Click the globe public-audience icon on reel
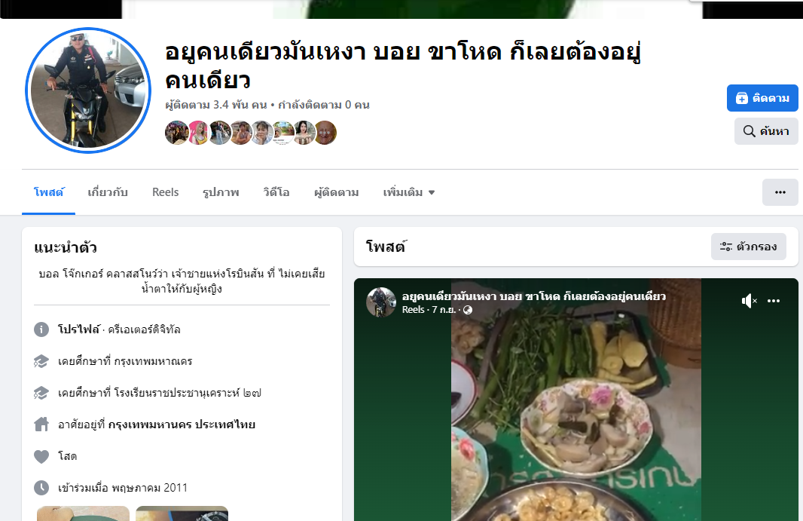The image size is (803, 521). (468, 310)
